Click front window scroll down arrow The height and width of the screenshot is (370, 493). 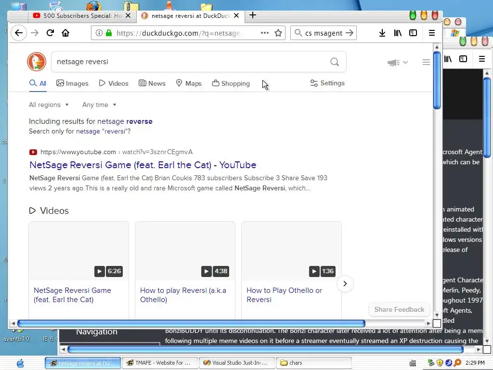(x=437, y=315)
